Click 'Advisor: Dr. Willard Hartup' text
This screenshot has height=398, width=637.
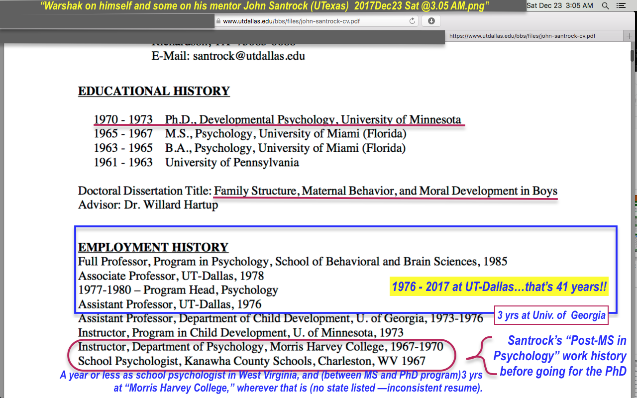pyautogui.click(x=148, y=205)
